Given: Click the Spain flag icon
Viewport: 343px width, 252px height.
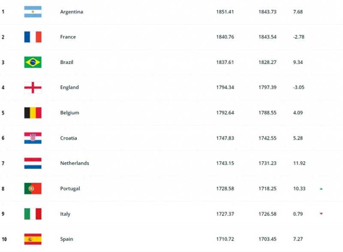Looking at the screenshot, I should [x=33, y=239].
